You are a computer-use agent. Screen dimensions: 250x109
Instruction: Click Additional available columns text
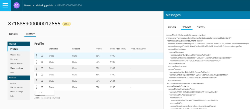pyautogui.click(x=47, y=98)
